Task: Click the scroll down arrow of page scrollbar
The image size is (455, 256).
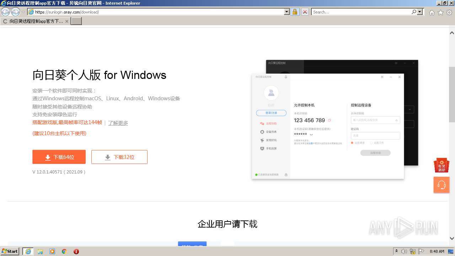Action: (452, 239)
